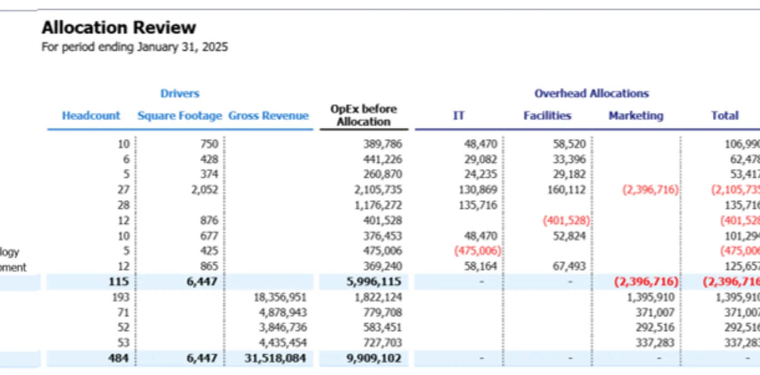Click the Facilities column header

coord(547,116)
